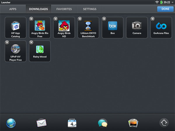Delete the Box app via X badge
Screen dimensions: 175x131
(104, 19)
